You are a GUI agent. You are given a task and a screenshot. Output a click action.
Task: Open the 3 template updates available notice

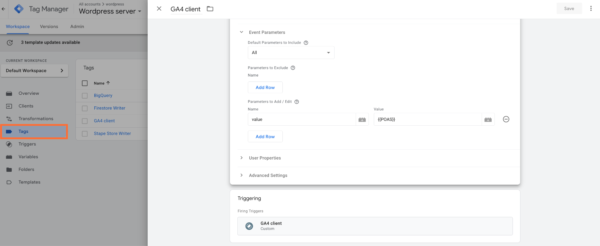point(50,42)
